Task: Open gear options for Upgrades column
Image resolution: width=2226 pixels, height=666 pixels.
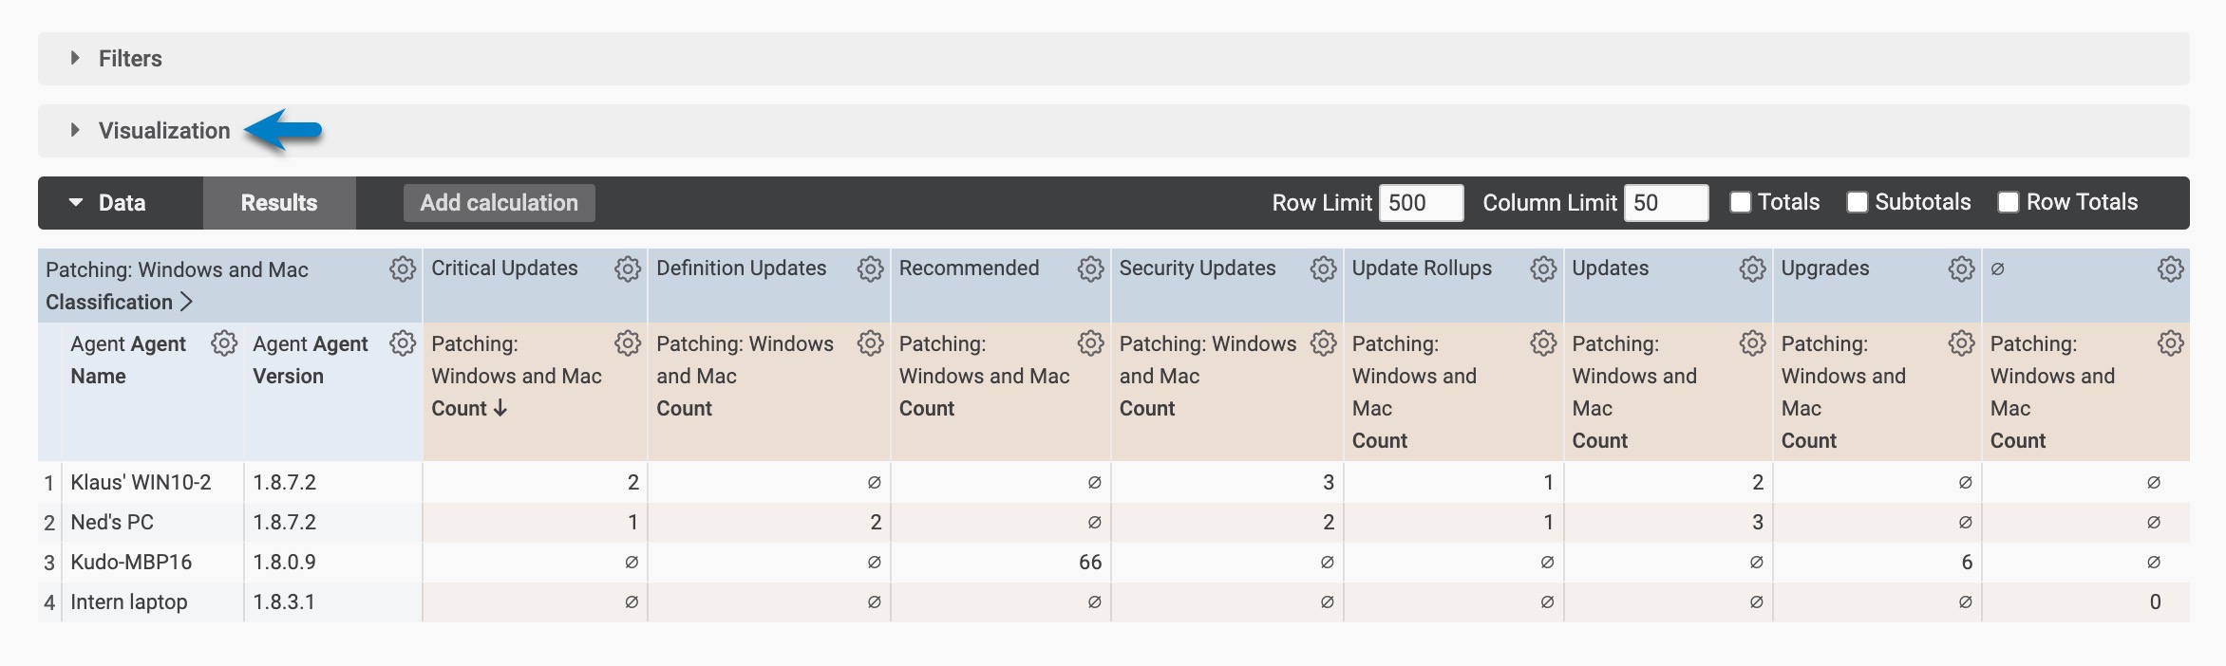Action: pos(1961,269)
